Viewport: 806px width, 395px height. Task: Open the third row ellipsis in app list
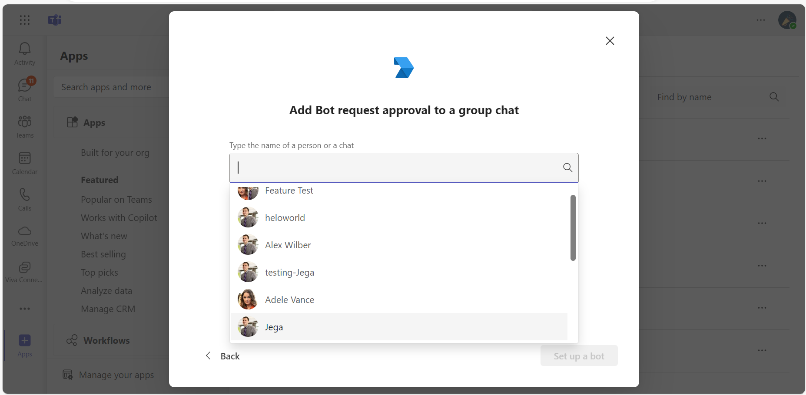click(x=762, y=223)
